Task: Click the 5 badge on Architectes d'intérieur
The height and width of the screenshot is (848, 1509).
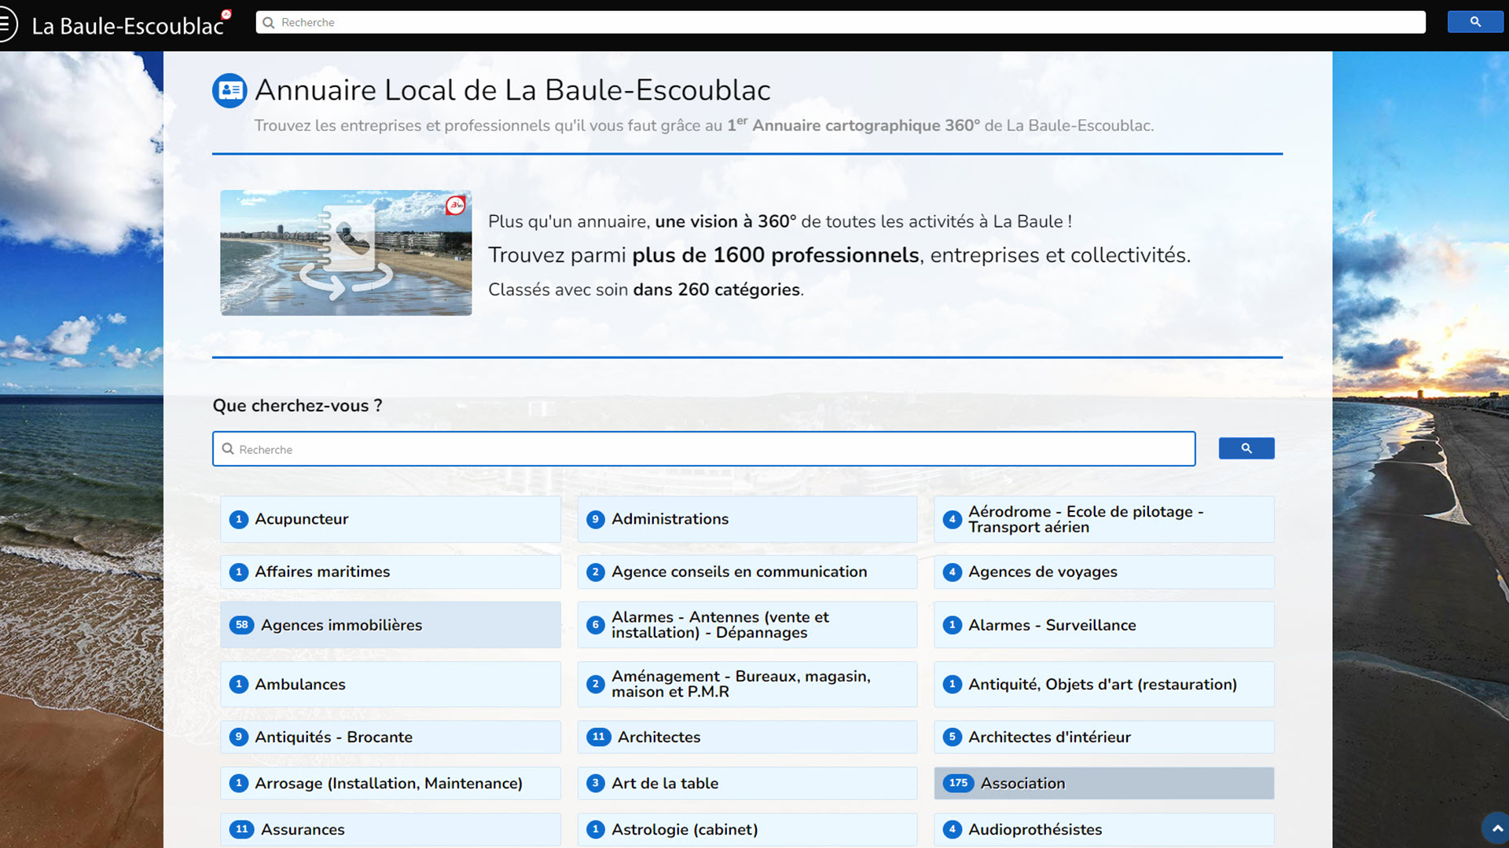Action: point(953,737)
